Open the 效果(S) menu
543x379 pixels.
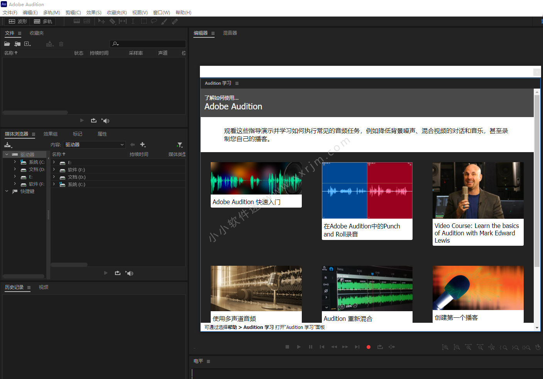(x=94, y=13)
